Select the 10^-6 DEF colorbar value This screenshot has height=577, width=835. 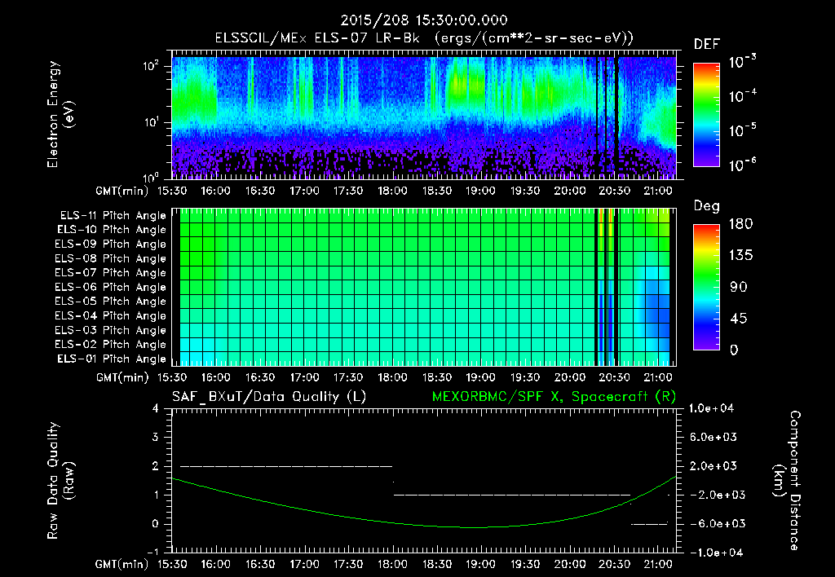[742, 165]
